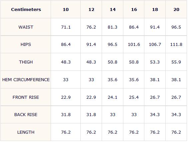Click the Centimeters header cell
This screenshot has width=188, height=142.
(x=26, y=9)
